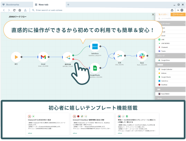Choose the RoboTANGO connector
The width and height of the screenshot is (186, 141).
coord(170,94)
